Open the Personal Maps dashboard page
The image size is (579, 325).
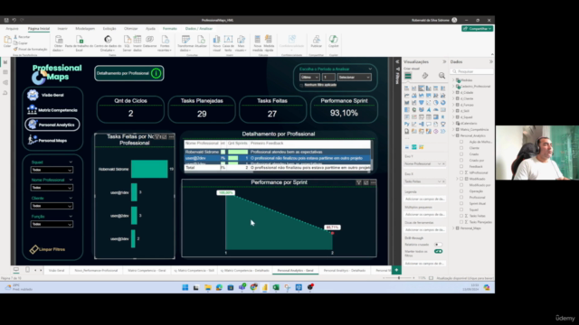[x=52, y=141]
